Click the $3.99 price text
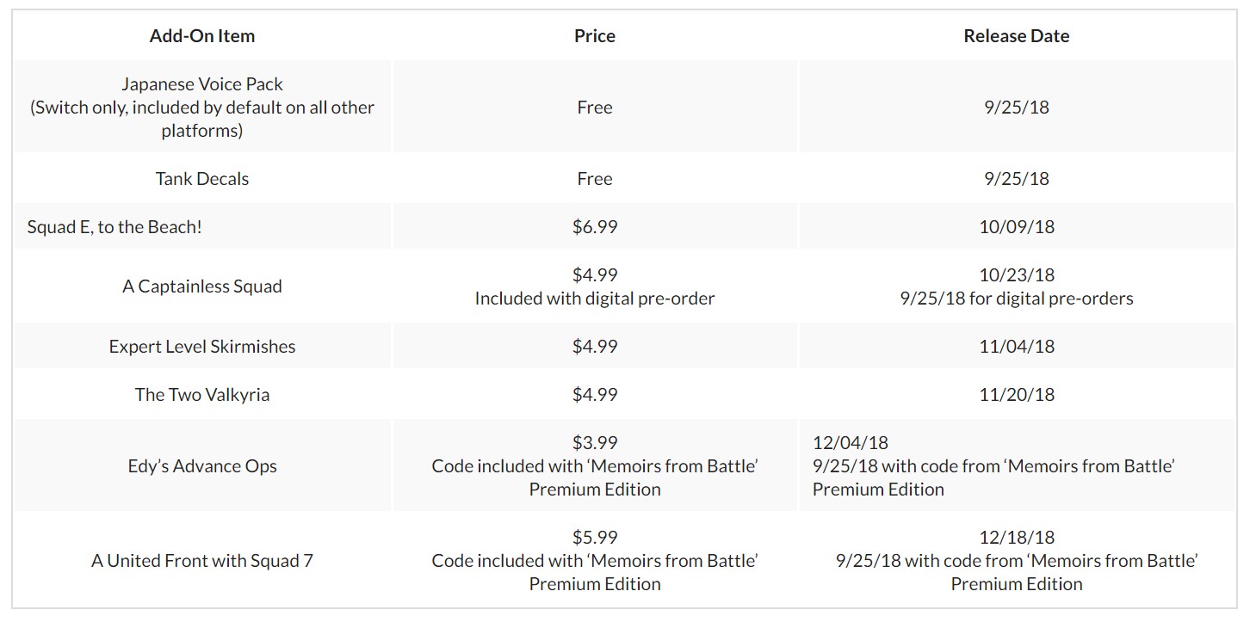The width and height of the screenshot is (1256, 622). click(595, 443)
